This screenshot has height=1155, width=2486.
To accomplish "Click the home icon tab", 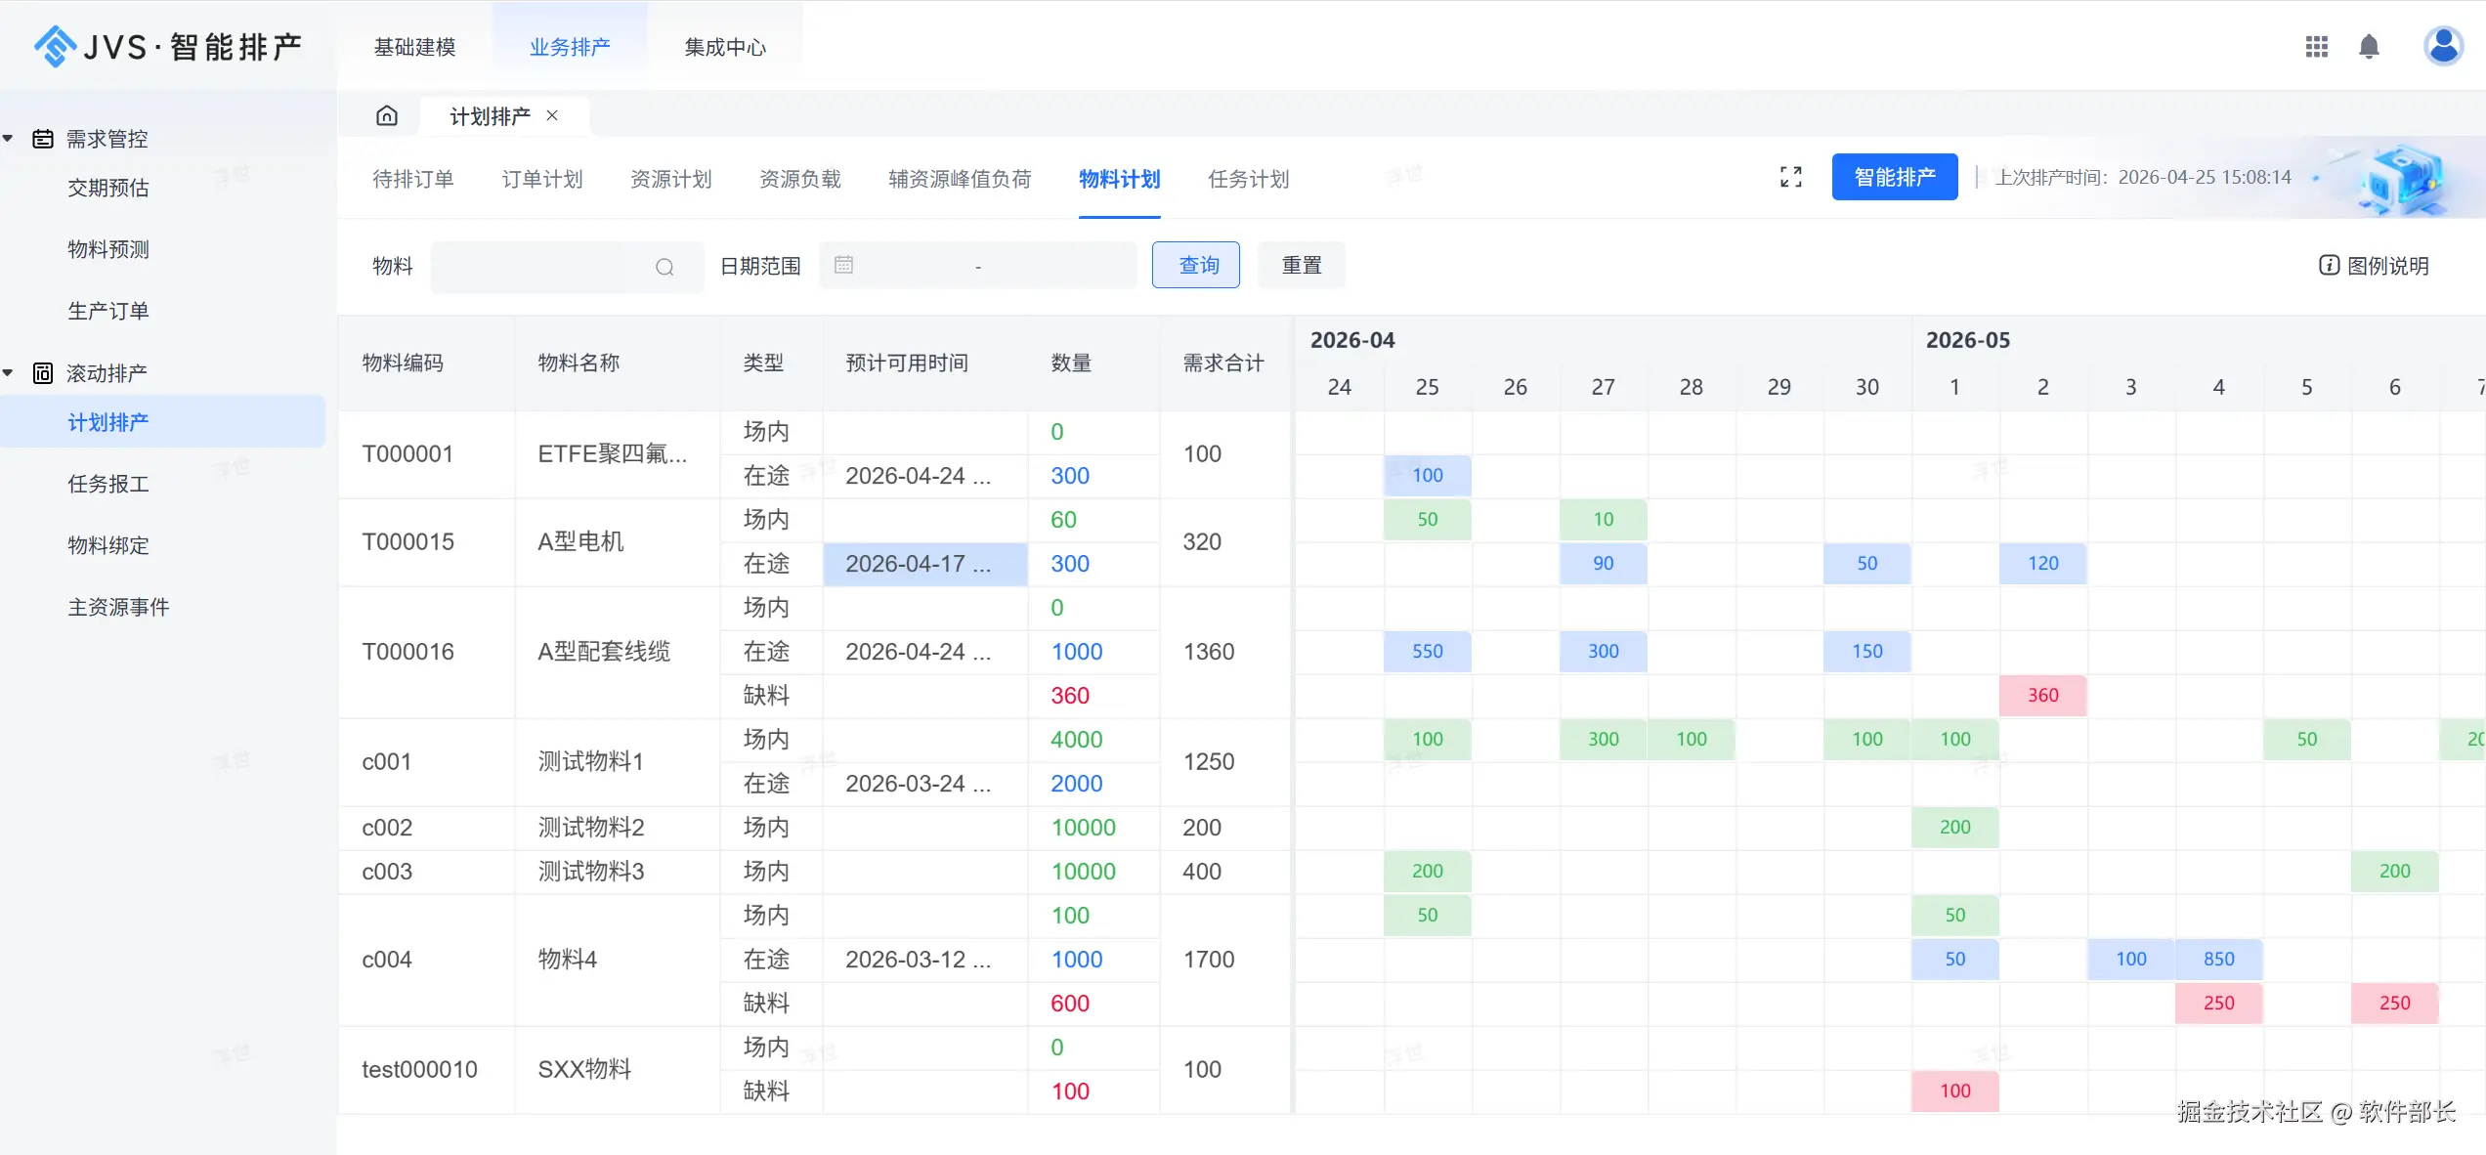I will click(387, 116).
